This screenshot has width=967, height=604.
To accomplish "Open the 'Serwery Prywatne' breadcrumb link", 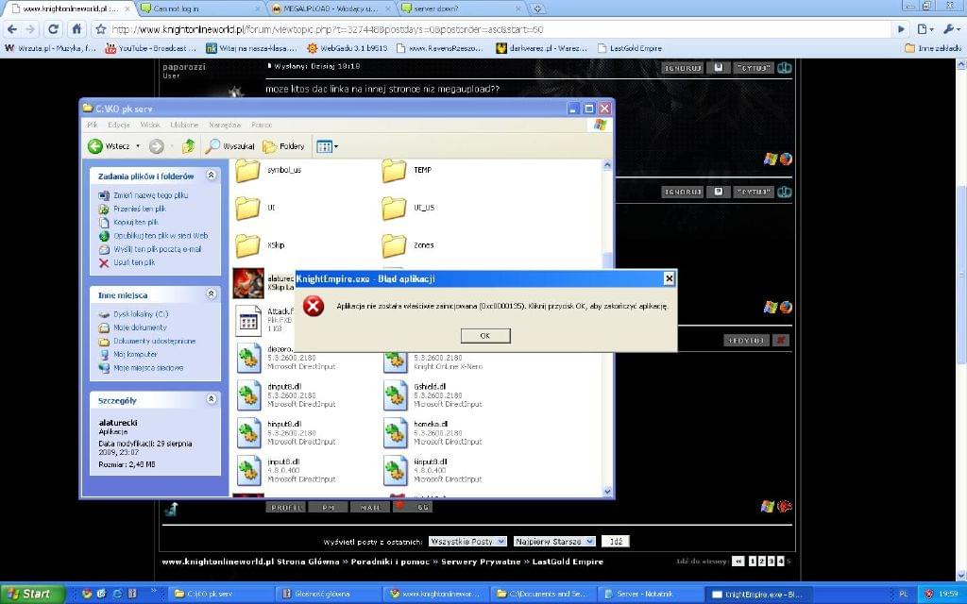I will tap(479, 562).
